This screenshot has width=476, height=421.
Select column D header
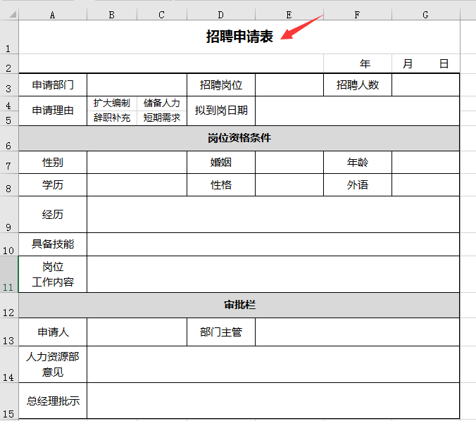tap(221, 15)
